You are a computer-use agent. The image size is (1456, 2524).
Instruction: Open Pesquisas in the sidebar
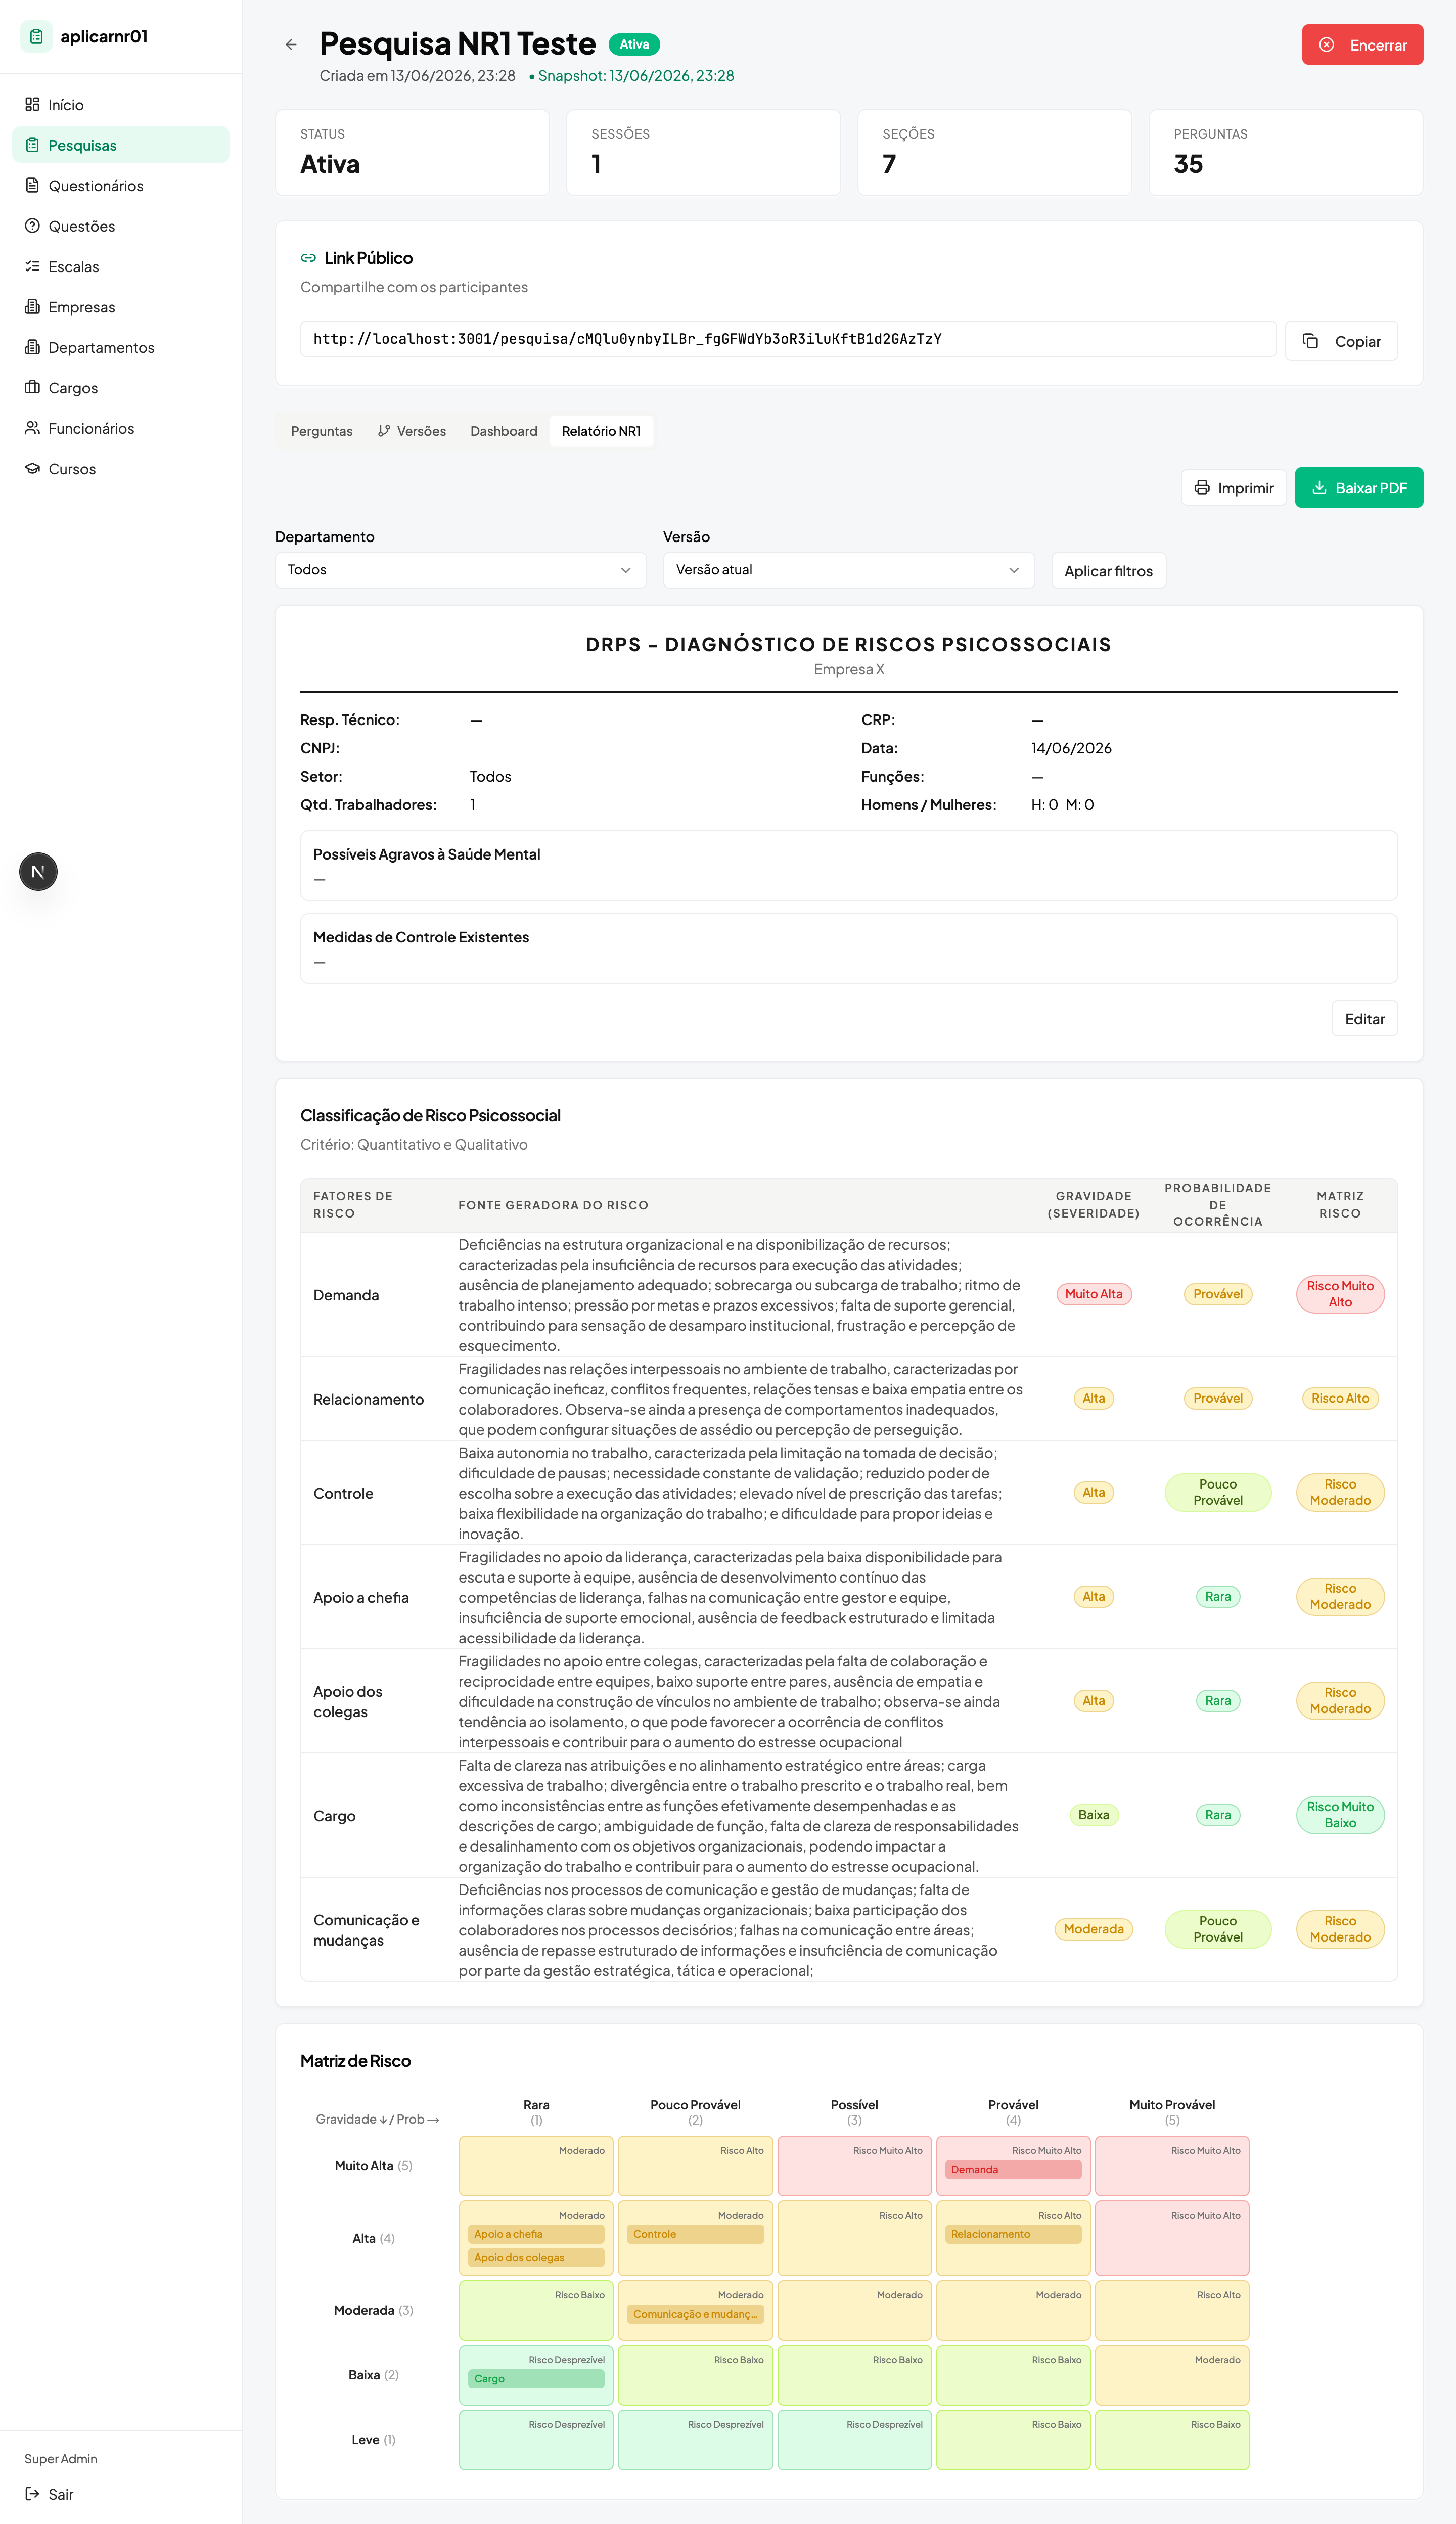click(x=121, y=145)
